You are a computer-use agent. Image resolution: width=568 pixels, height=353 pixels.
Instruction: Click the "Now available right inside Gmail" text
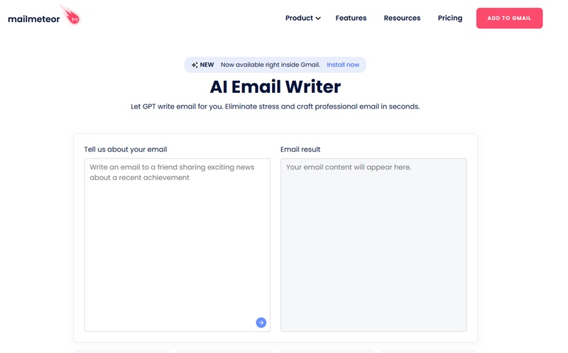tap(270, 65)
